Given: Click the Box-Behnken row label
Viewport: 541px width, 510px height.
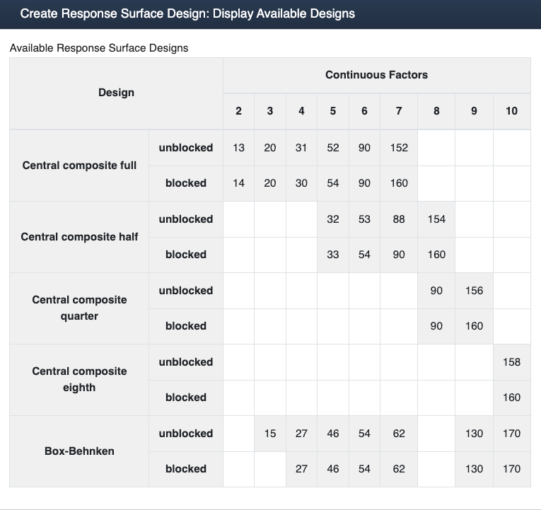Looking at the screenshot, I should coord(79,451).
